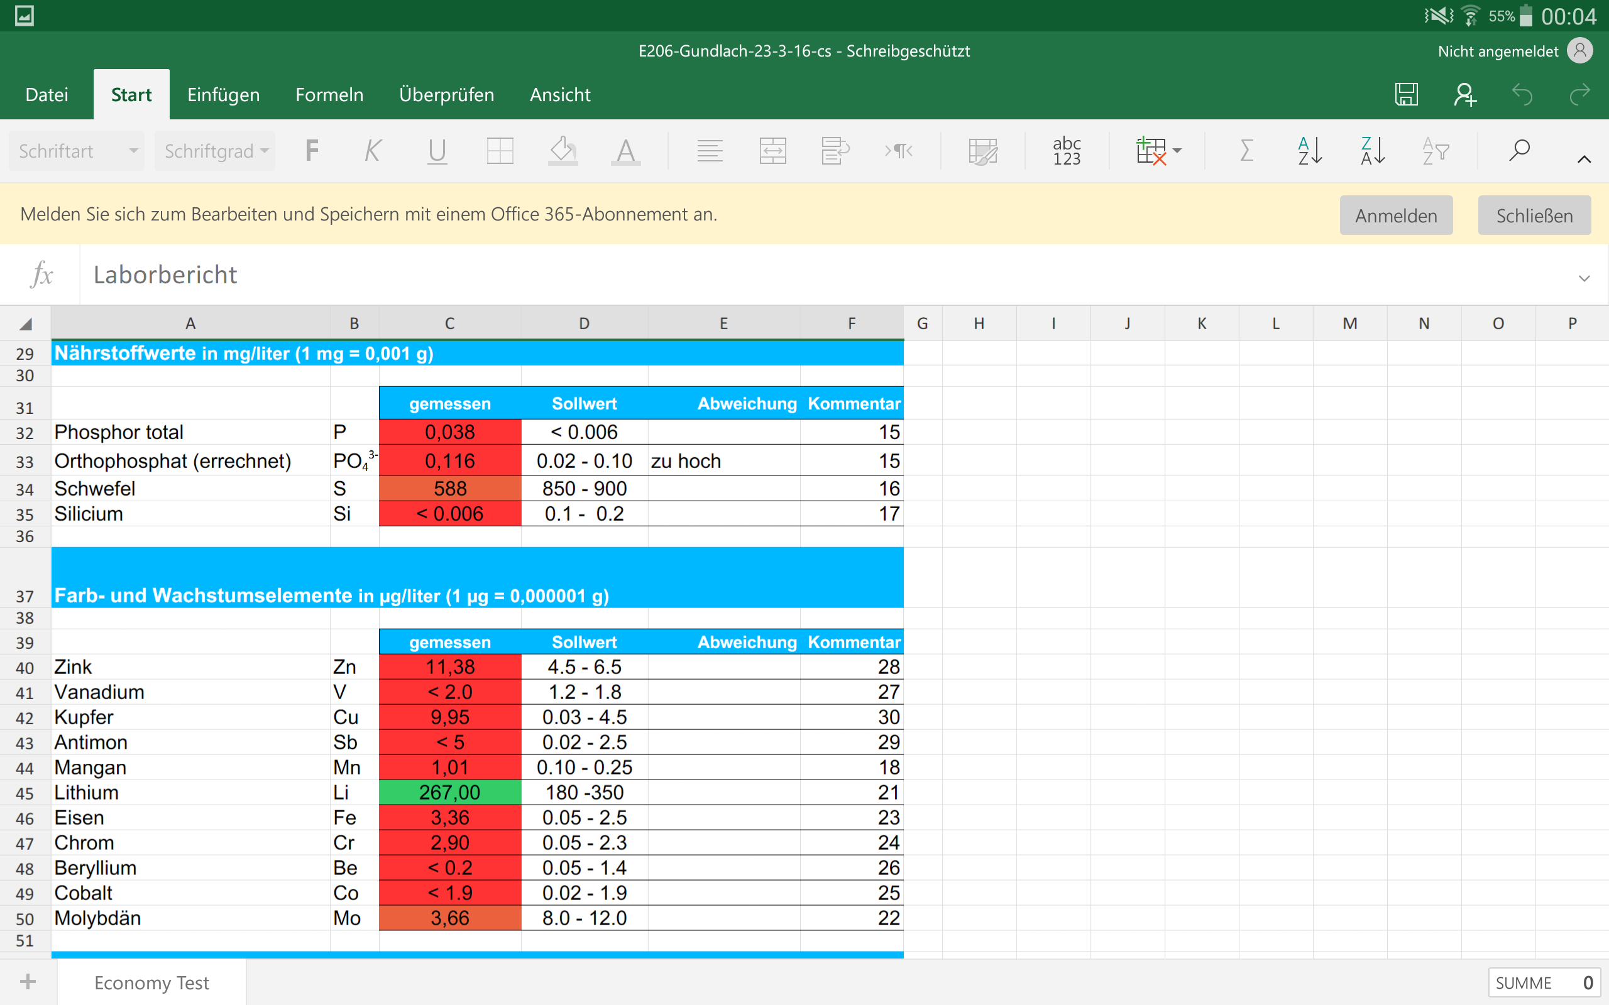This screenshot has width=1609, height=1005.
Task: Dismiss the banner with Schließen
Action: click(1534, 215)
